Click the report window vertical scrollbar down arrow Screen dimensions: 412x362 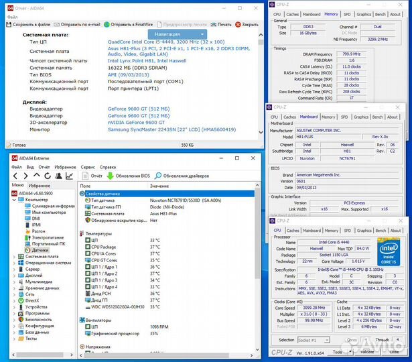(261, 132)
